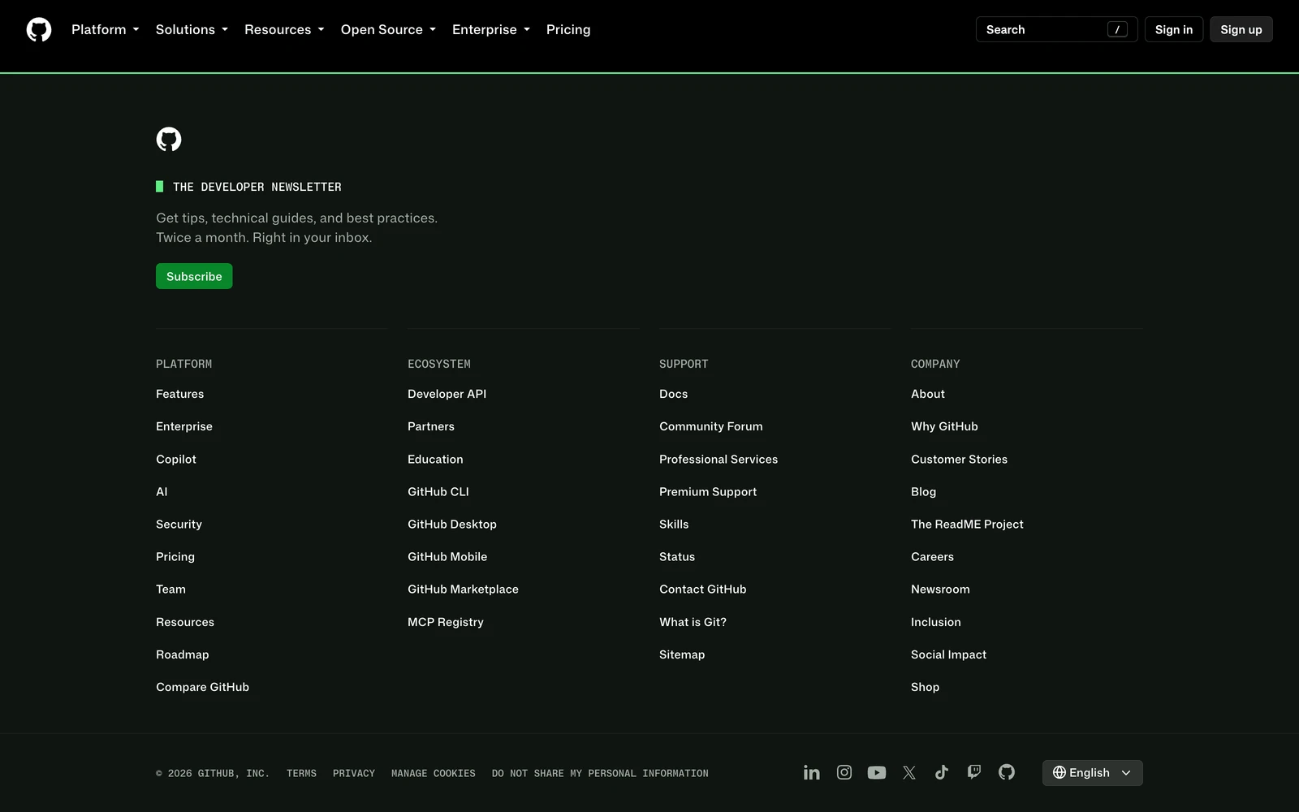Open the Skills link under Support

click(x=674, y=524)
